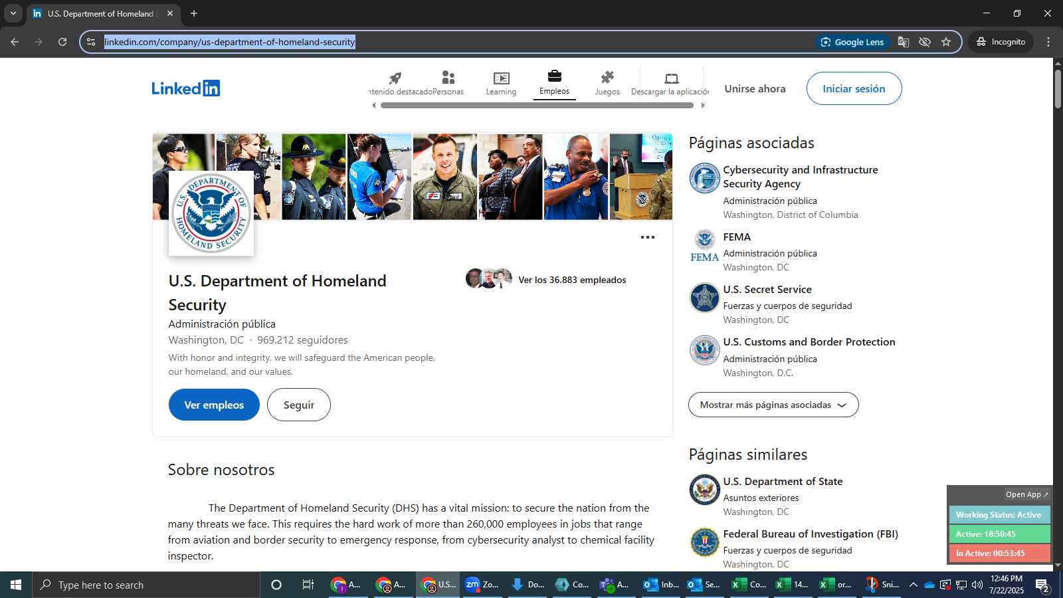Viewport: 1063px width, 598px height.
Task: Click the Ver empleos button
Action: pyautogui.click(x=214, y=405)
